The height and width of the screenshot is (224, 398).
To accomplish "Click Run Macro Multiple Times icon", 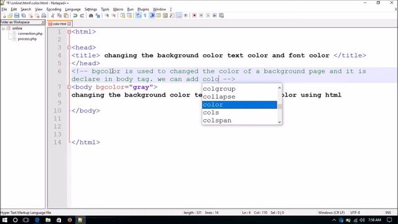I will click(x=215, y=16).
